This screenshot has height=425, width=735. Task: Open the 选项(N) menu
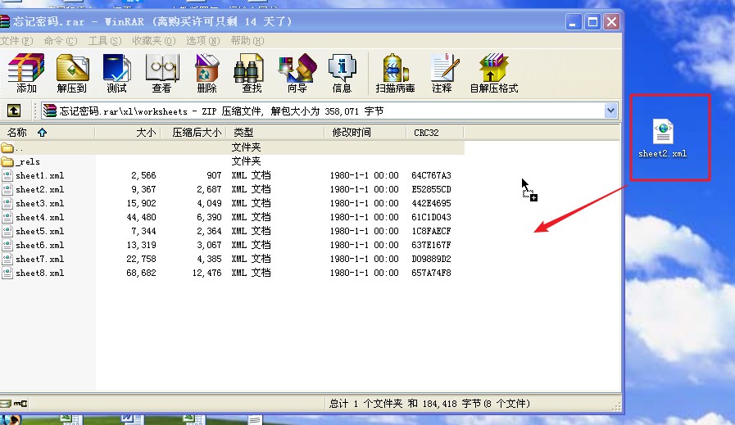(203, 41)
